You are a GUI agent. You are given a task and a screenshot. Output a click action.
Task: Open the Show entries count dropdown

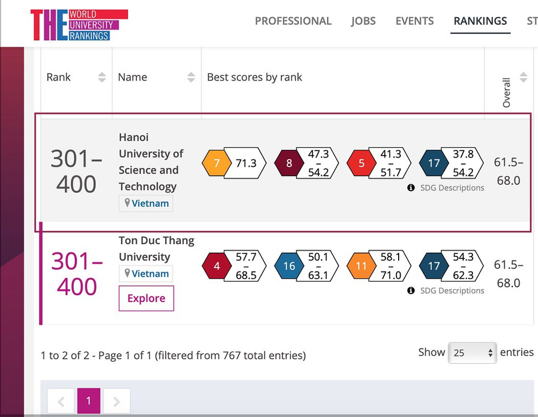click(x=472, y=353)
